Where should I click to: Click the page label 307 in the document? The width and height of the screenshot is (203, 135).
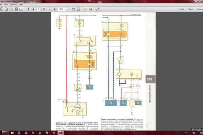pos(150,79)
